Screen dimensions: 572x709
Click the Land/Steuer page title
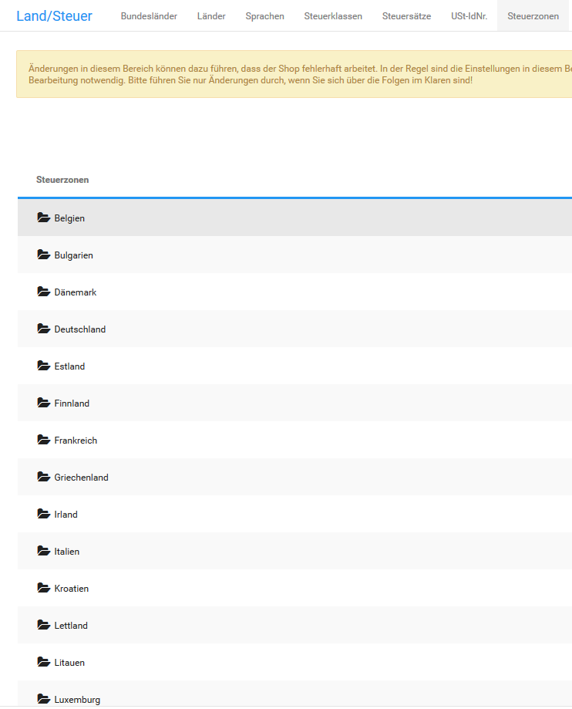54,16
